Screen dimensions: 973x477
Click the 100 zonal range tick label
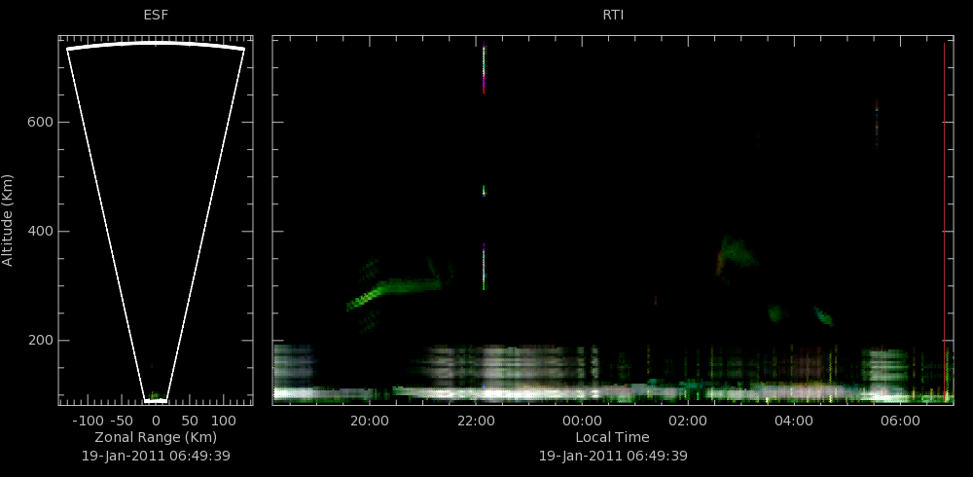pyautogui.click(x=222, y=421)
